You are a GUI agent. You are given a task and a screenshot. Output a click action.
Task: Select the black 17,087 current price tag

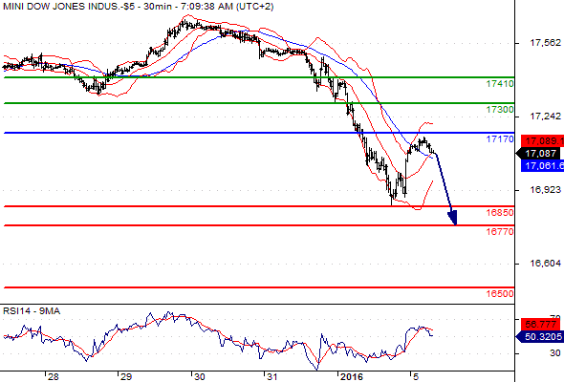click(x=538, y=154)
